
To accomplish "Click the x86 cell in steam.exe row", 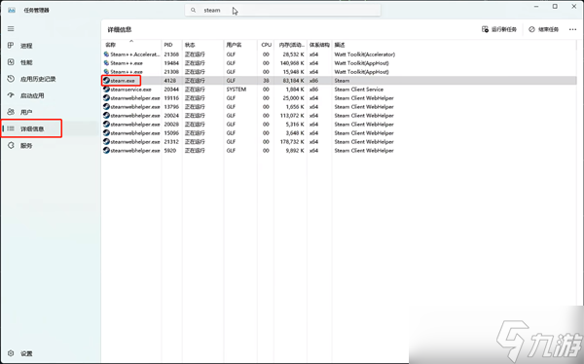I will tap(314, 81).
